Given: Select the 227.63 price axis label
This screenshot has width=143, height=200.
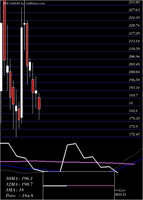Looking at the screenshot, I should (x=134, y=10).
